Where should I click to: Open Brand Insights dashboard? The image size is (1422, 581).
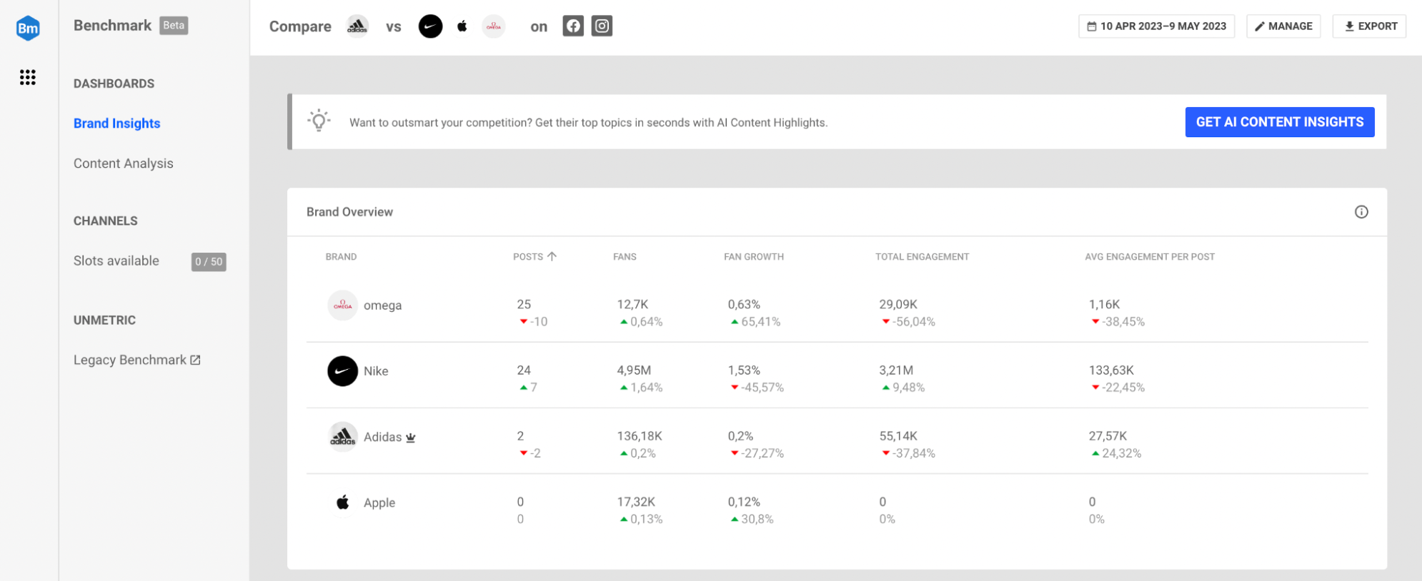coord(117,123)
